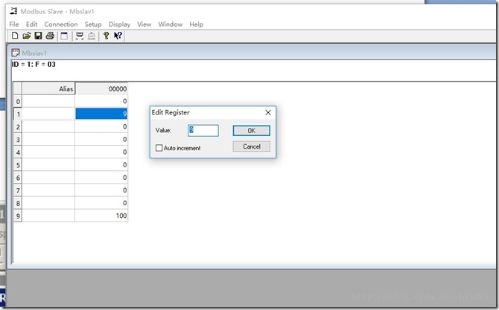Click the Value input field
Viewport: 499px width, 310px height.
point(203,131)
